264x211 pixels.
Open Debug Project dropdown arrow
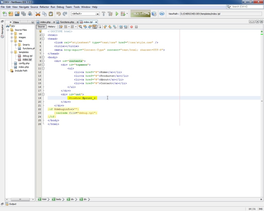tap(127, 14)
